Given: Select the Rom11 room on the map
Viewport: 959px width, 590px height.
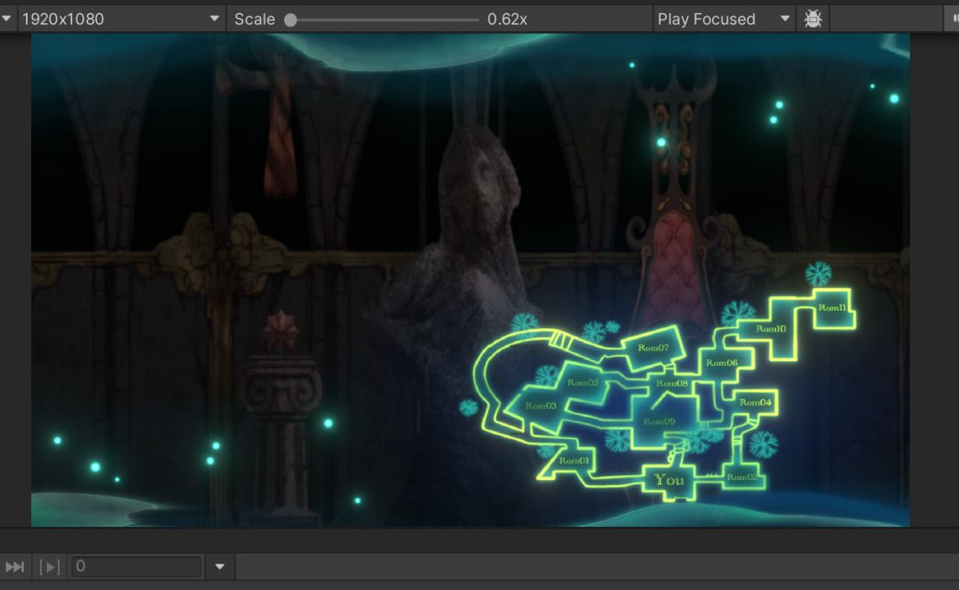Looking at the screenshot, I should [x=832, y=308].
